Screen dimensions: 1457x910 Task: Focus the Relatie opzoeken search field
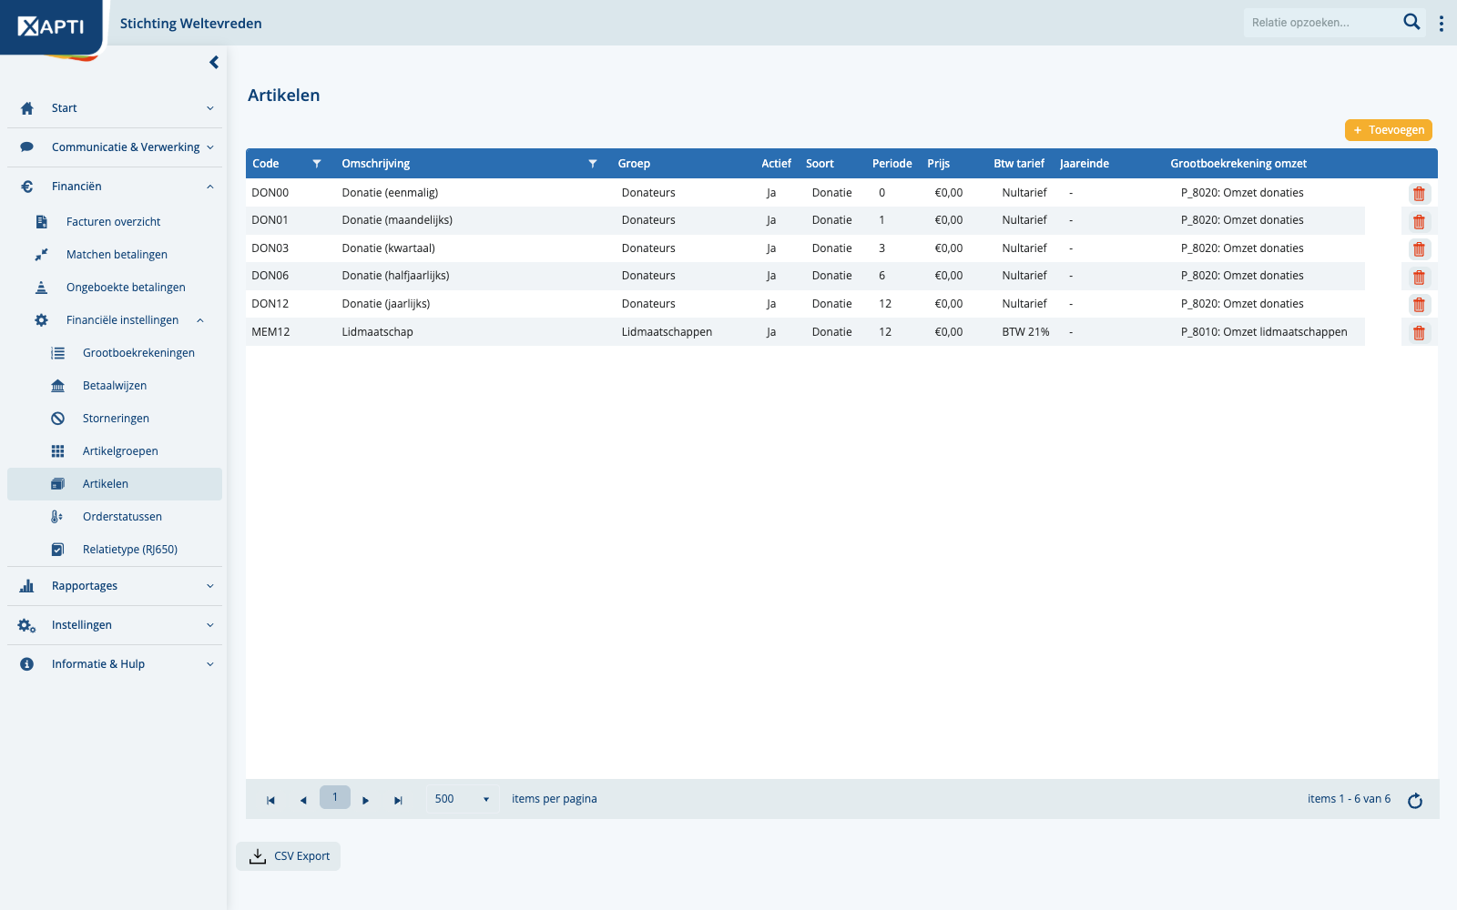[x=1322, y=23]
